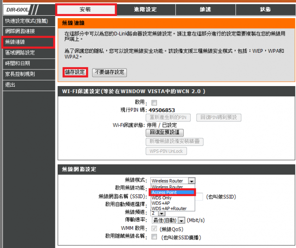
Task: Choose WDS Only in the mode list
Action: [x=173, y=198]
